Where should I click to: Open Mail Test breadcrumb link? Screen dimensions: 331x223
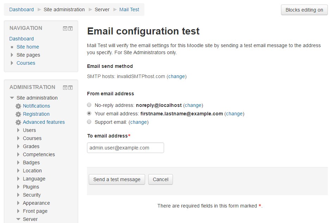129,10
